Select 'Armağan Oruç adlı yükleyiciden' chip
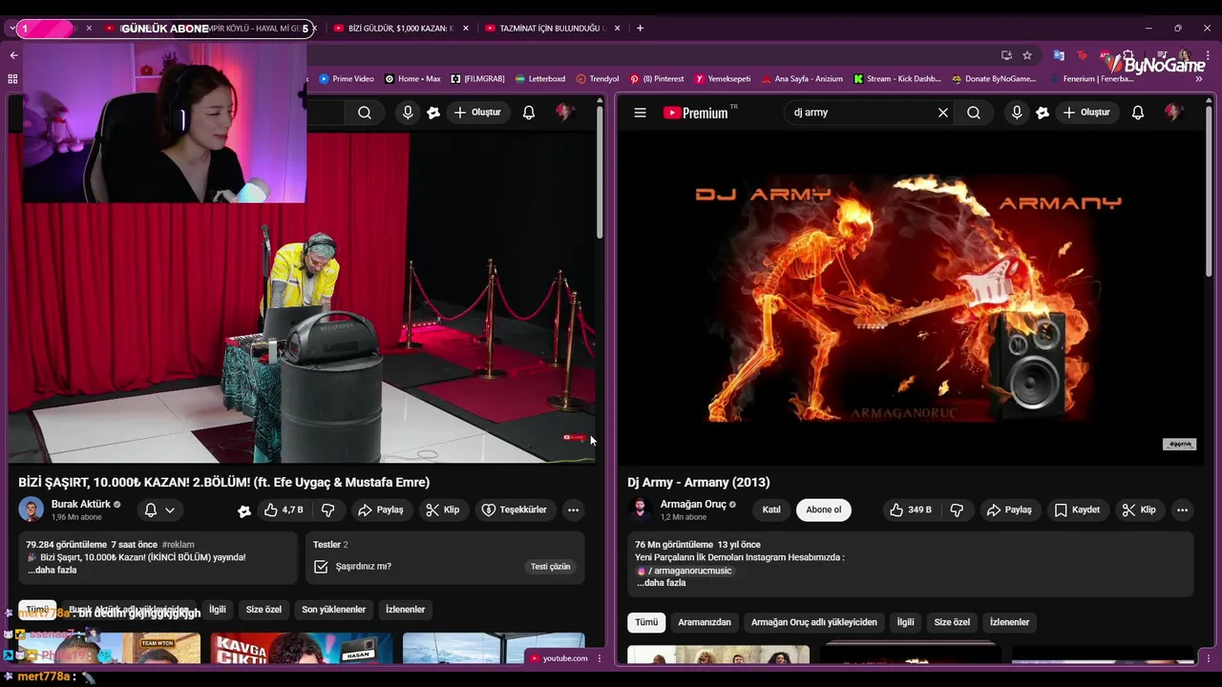 (814, 623)
